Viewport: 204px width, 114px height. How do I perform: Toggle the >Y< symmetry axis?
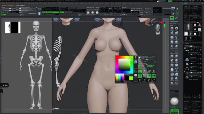point(66,12)
